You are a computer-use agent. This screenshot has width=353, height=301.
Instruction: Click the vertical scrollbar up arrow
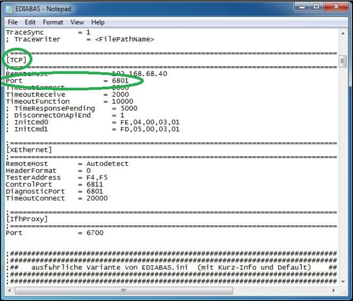[343, 34]
